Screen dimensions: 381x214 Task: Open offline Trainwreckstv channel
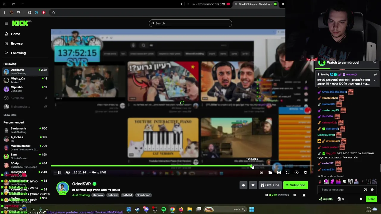(25, 106)
